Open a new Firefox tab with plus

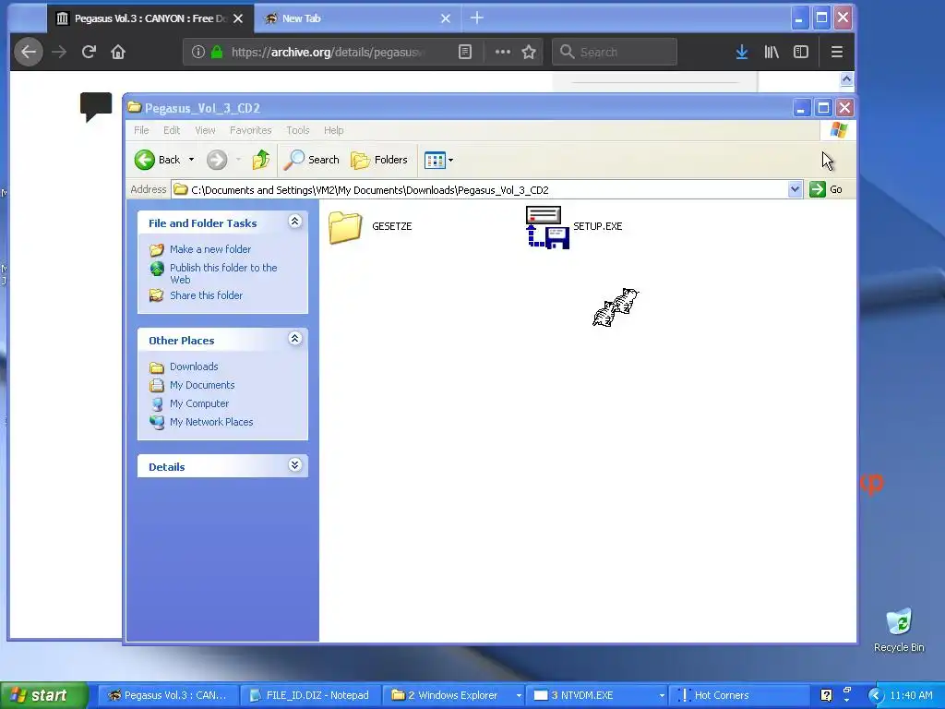tap(477, 18)
